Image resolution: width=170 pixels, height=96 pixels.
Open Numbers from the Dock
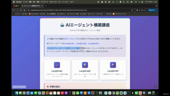78,93
